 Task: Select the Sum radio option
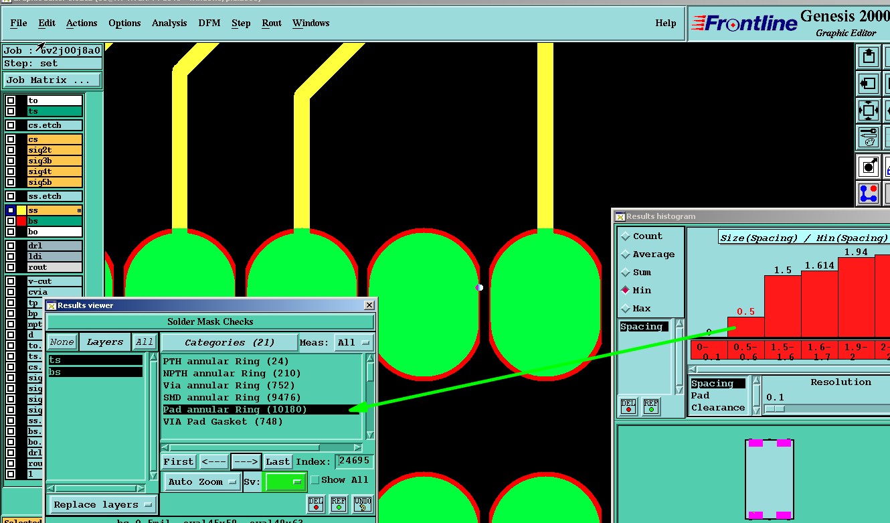coord(626,273)
